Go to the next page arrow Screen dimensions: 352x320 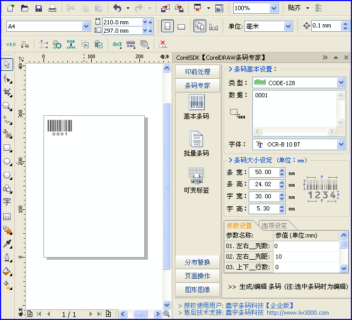tap(91, 314)
